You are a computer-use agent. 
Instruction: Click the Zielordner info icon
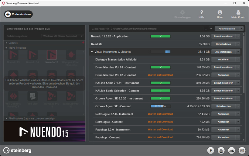[107, 29]
